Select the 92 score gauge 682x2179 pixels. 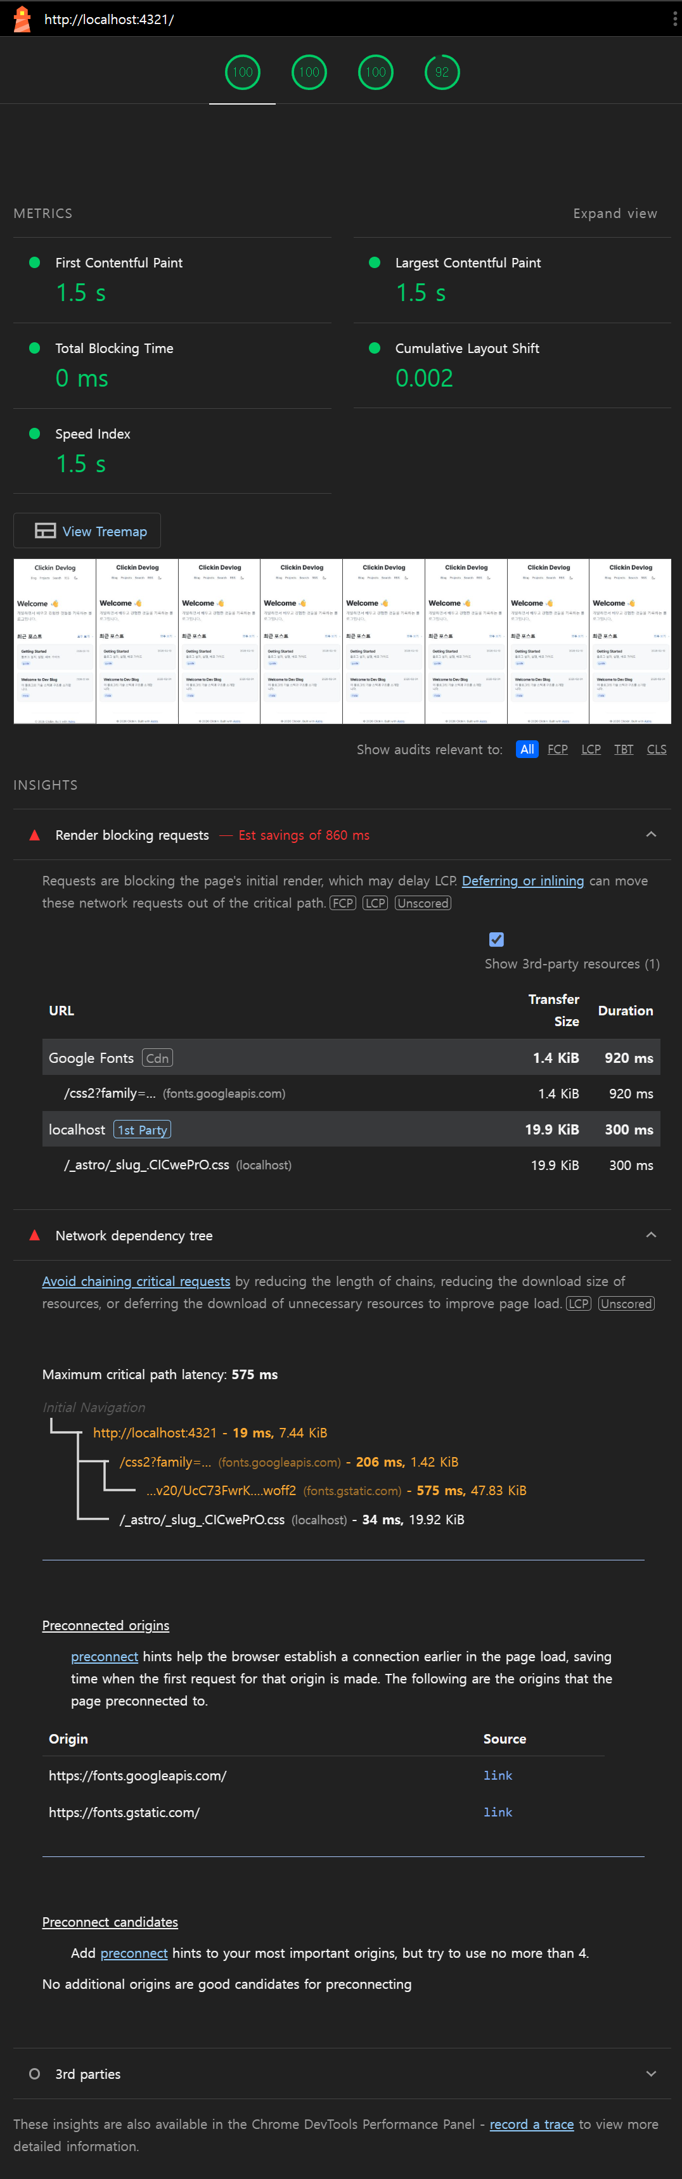coord(442,72)
